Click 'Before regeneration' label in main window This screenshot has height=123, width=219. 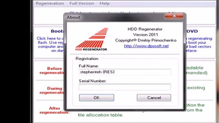(x=52, y=71)
